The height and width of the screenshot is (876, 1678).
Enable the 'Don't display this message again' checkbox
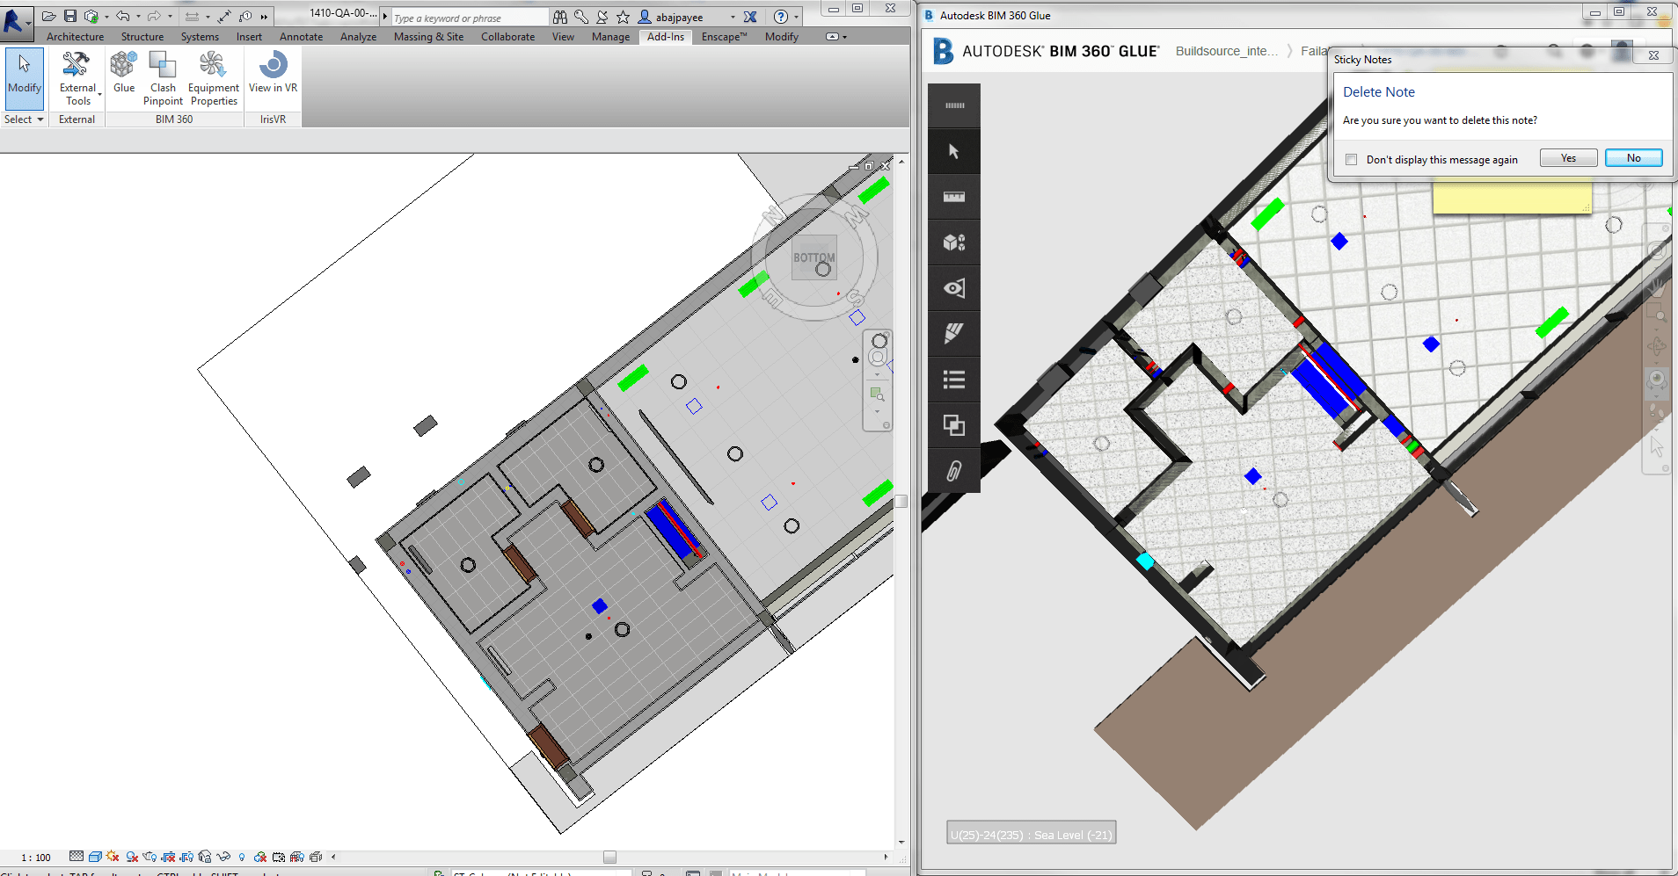[x=1351, y=159]
